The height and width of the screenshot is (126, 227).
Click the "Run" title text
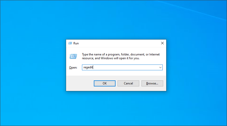76,43
